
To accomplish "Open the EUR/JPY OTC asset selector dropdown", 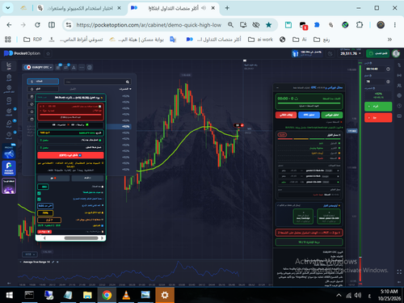I will click(38, 67).
